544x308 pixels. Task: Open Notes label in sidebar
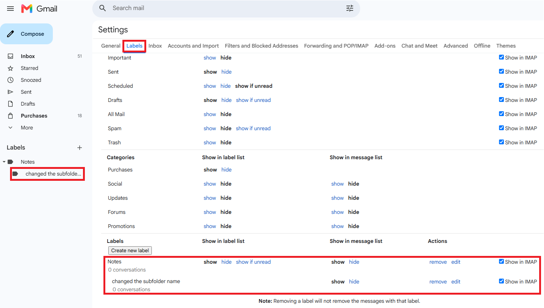28,162
